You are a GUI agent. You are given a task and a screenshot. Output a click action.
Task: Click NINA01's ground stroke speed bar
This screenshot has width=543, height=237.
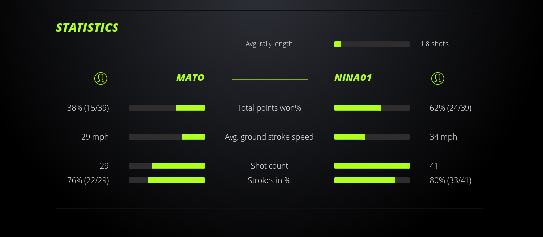point(372,137)
